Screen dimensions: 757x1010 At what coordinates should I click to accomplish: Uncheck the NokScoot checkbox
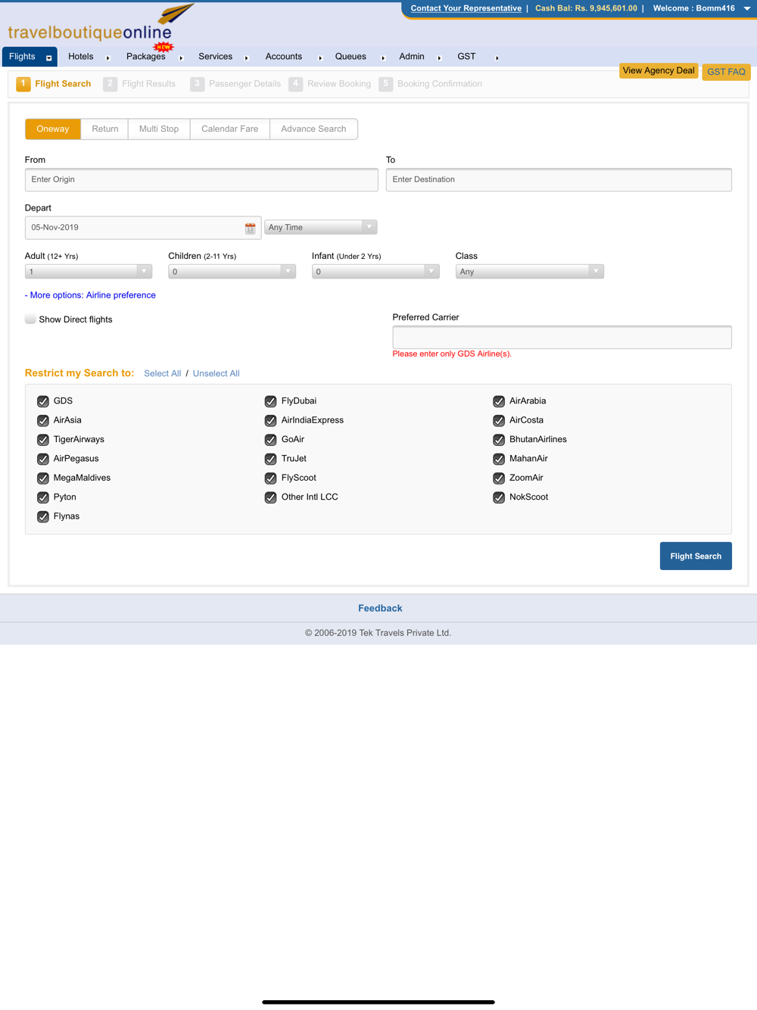(x=499, y=497)
